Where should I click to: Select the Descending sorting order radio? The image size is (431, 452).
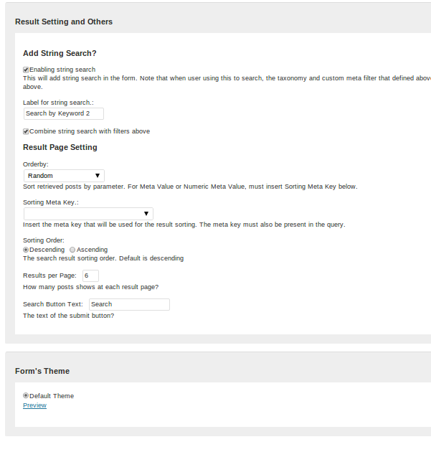tap(26, 250)
